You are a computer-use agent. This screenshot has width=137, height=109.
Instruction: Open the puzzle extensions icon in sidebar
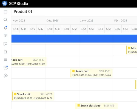(5, 52)
